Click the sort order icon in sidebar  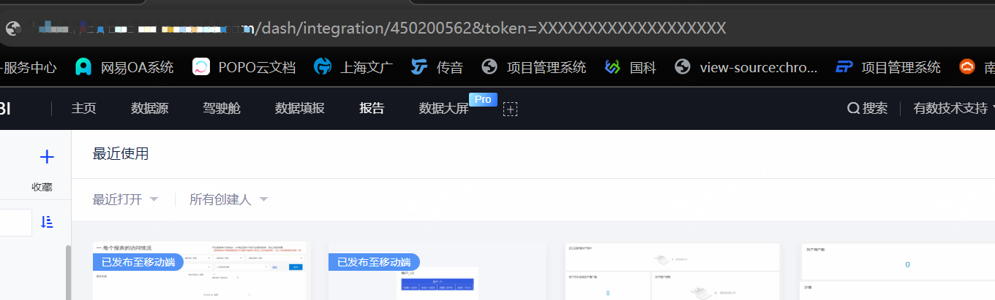coord(47,222)
